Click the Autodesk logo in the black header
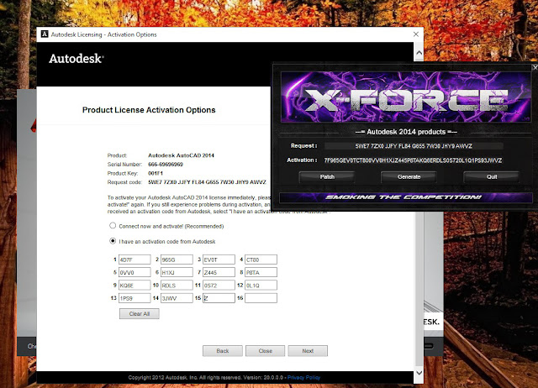Screen dimensions: 538x388 point(76,59)
